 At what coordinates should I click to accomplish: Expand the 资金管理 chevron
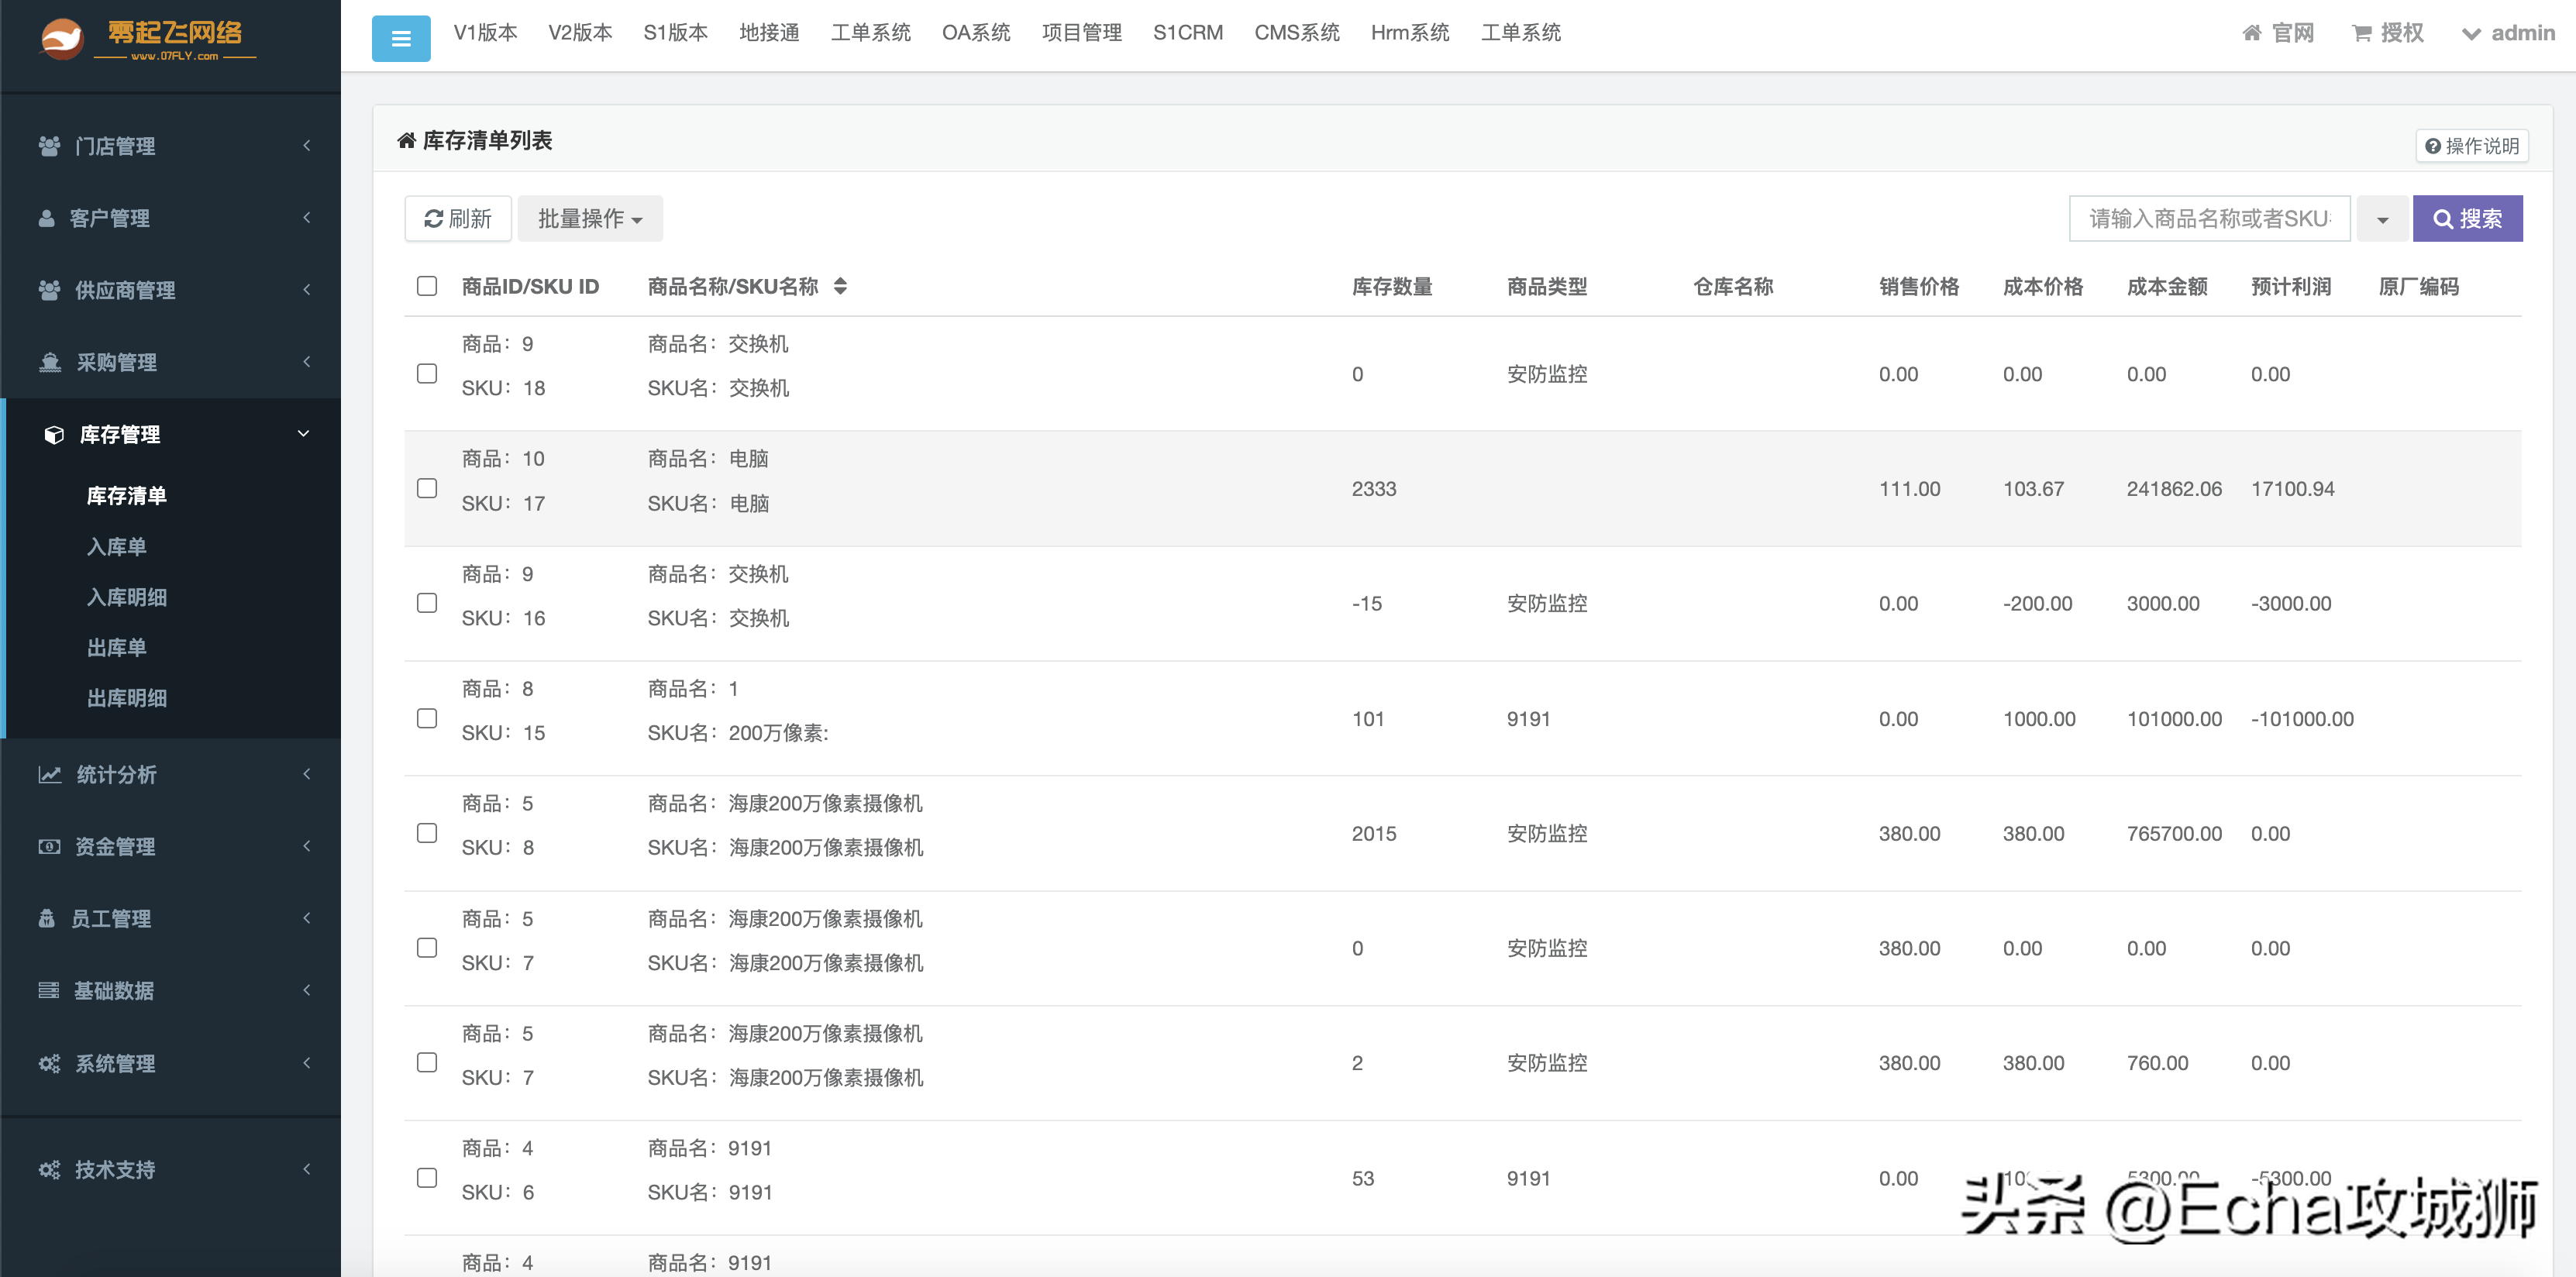coord(306,846)
